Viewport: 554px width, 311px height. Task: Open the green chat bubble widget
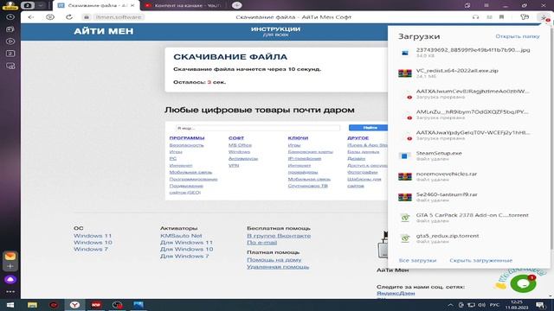(523, 283)
